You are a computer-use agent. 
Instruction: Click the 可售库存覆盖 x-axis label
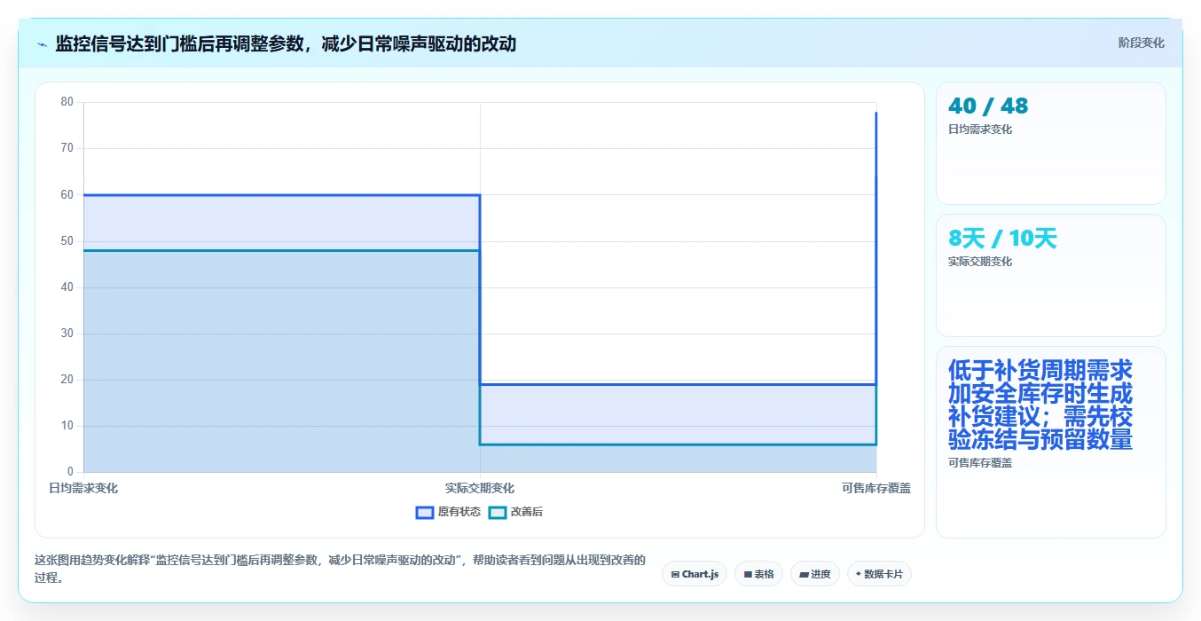pos(876,488)
